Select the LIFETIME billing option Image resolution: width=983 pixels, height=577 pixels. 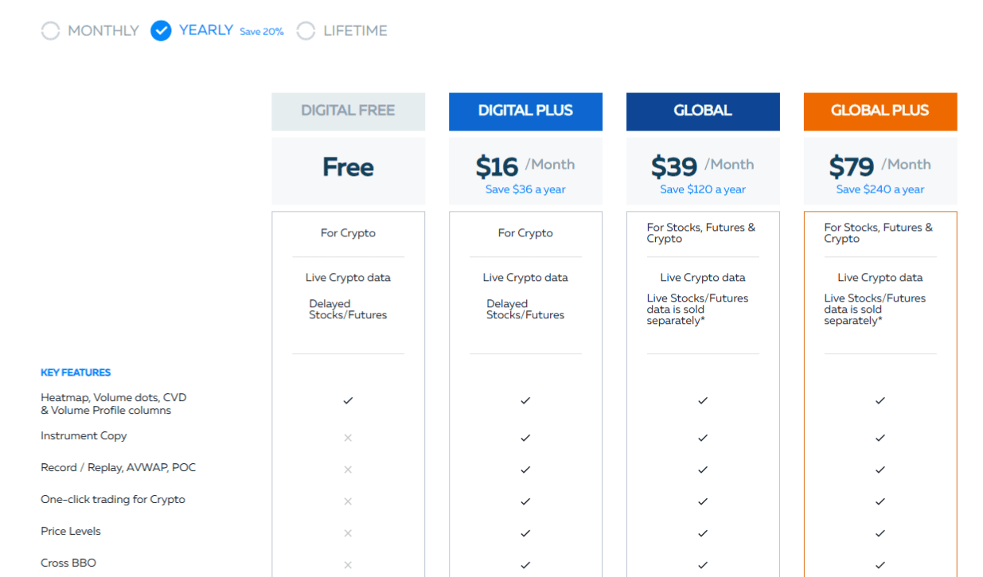[x=306, y=30]
